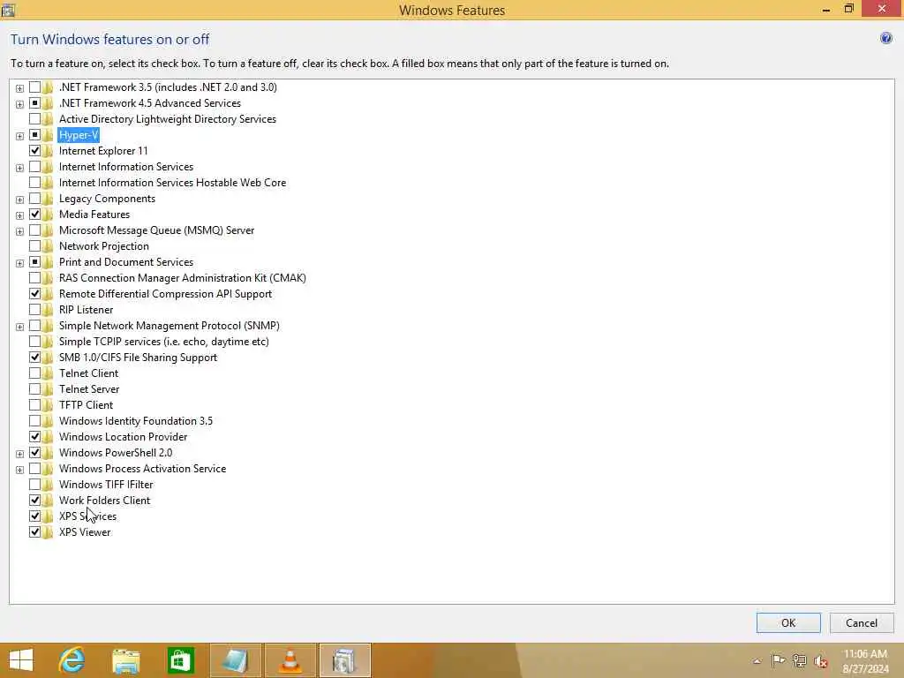Click the network icon in system tray
The height and width of the screenshot is (678, 904).
point(799,660)
